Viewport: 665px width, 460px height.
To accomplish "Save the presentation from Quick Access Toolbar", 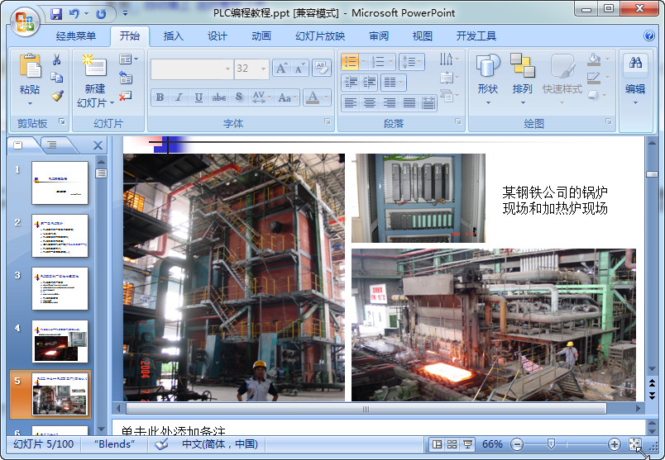I will coord(56,14).
